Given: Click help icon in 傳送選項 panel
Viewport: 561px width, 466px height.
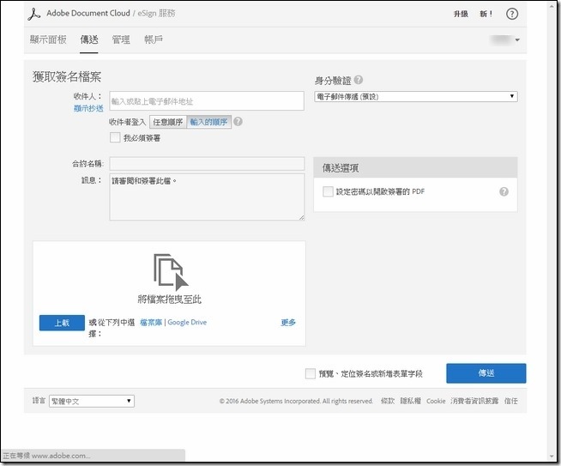Looking at the screenshot, I should coord(504,191).
